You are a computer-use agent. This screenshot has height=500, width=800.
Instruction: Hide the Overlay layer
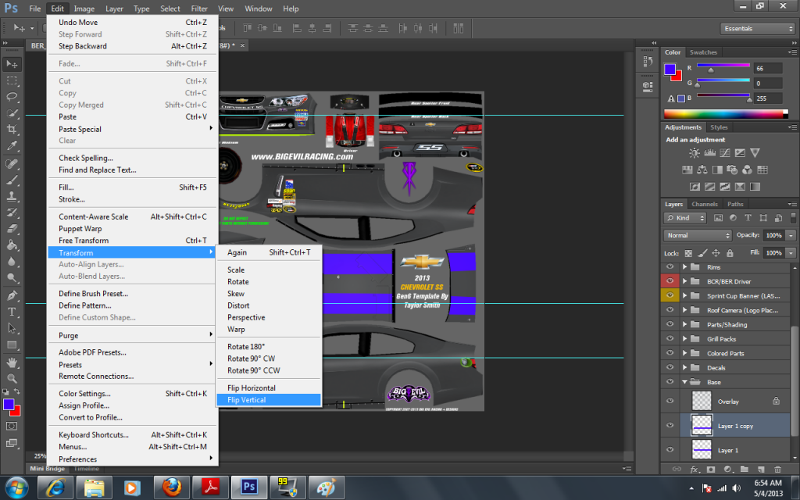coord(670,401)
